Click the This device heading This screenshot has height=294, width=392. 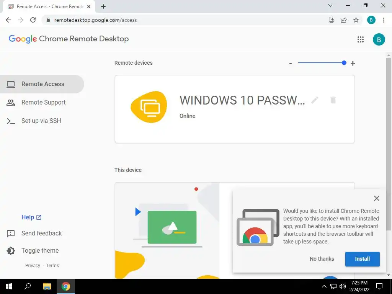click(x=128, y=170)
